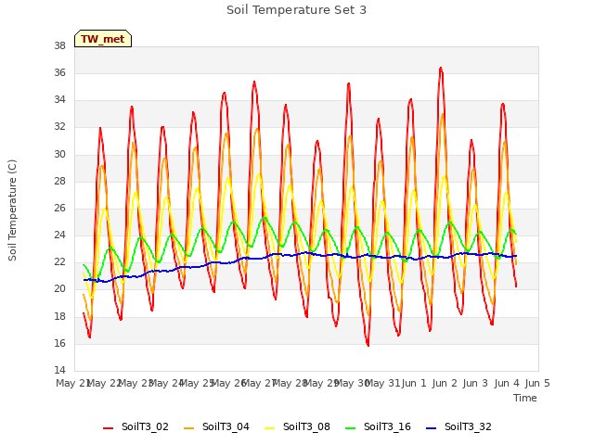The height and width of the screenshot is (445, 594).
Task: Toggle the SoilT3_08 legend entry
Action: point(297,426)
